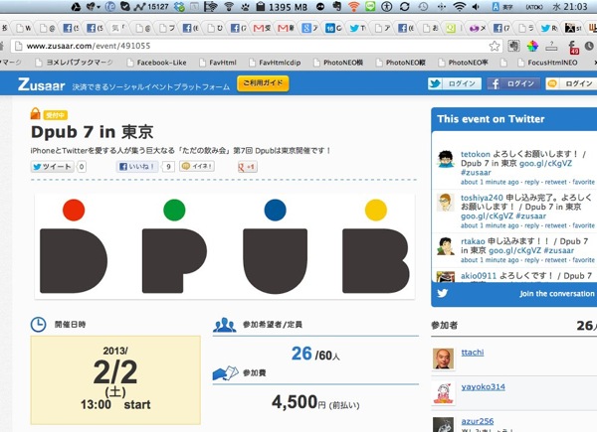597x432 pixels.
Task: Open the tetokon username link
Action: click(x=476, y=154)
